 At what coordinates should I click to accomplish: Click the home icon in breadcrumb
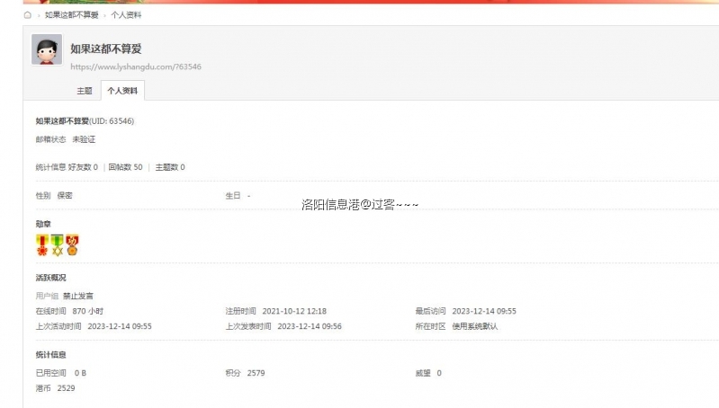(x=28, y=15)
